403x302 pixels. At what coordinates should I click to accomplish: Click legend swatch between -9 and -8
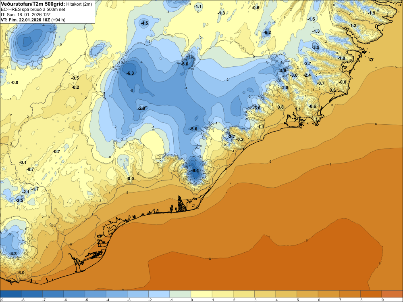coord(10,294)
